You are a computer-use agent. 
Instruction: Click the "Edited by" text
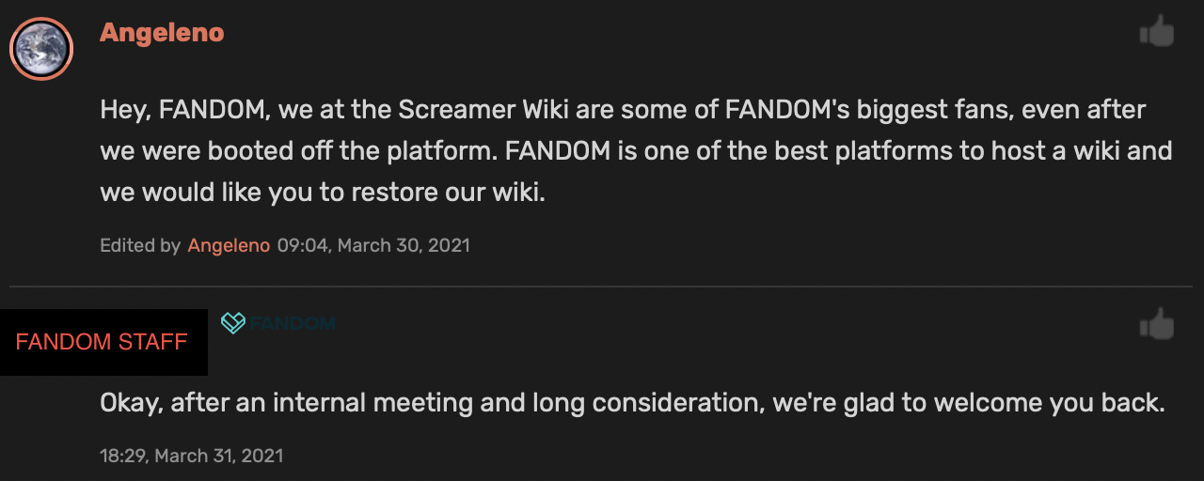140,246
